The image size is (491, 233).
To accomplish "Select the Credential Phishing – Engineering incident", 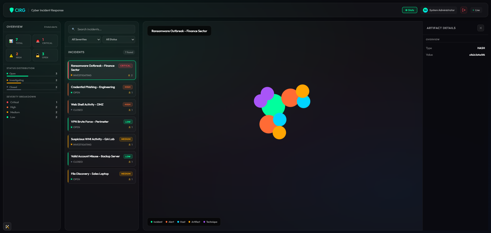I will pyautogui.click(x=101, y=89).
